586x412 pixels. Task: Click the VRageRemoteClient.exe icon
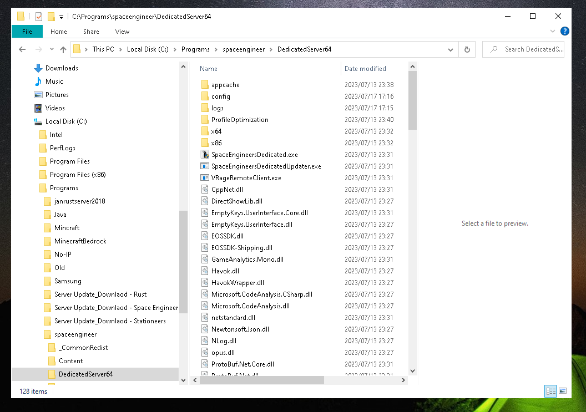[204, 178]
